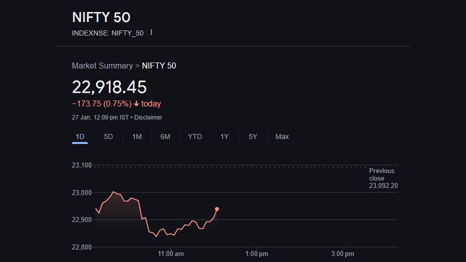Select the 1D time range tab

click(80, 137)
